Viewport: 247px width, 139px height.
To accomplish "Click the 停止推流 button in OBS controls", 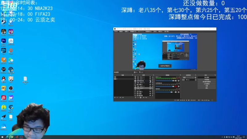I will 207,78.
